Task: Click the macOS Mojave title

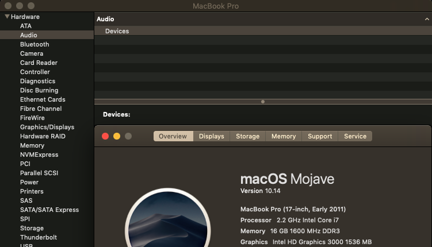Action: (287, 179)
